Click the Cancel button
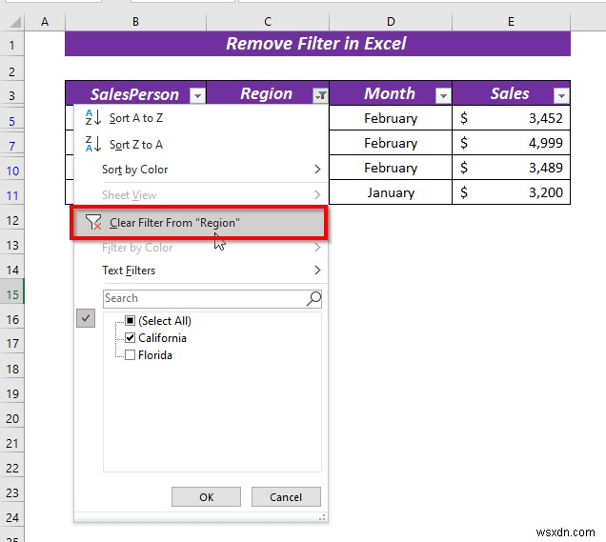This screenshot has width=606, height=542. (x=286, y=497)
